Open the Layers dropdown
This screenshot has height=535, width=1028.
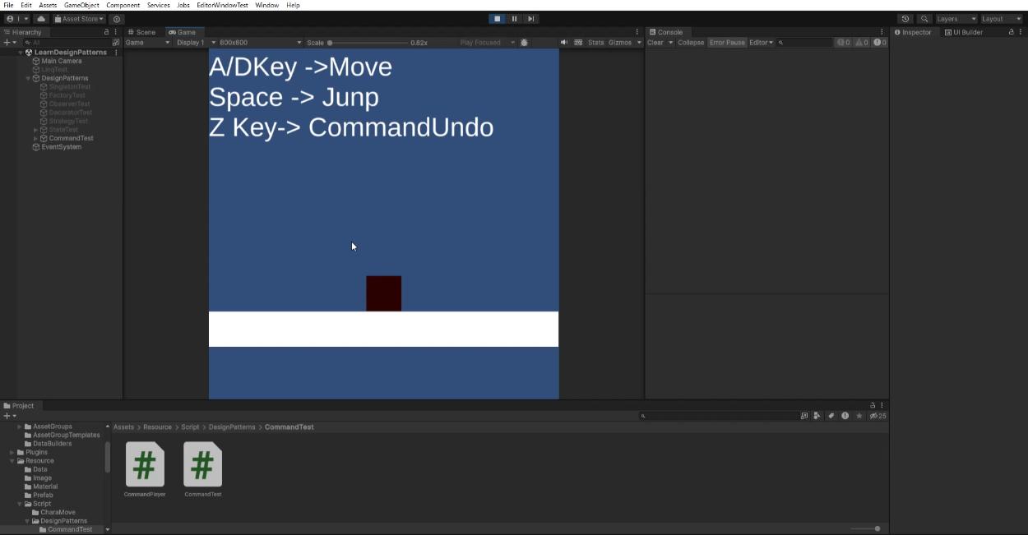tap(956, 19)
